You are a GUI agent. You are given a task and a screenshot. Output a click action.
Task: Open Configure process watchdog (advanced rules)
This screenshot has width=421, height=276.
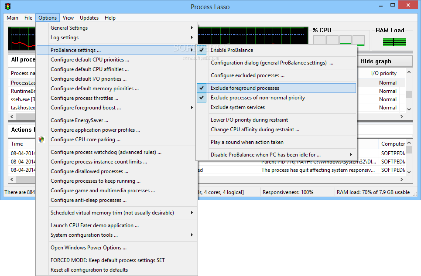click(117, 152)
